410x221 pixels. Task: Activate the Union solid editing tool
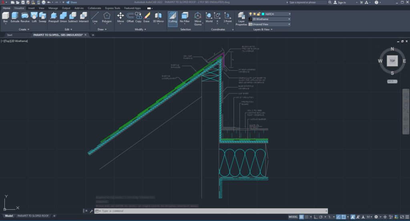tap(63, 16)
